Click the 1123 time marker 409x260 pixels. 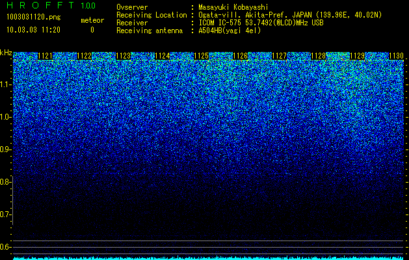tap(123, 56)
